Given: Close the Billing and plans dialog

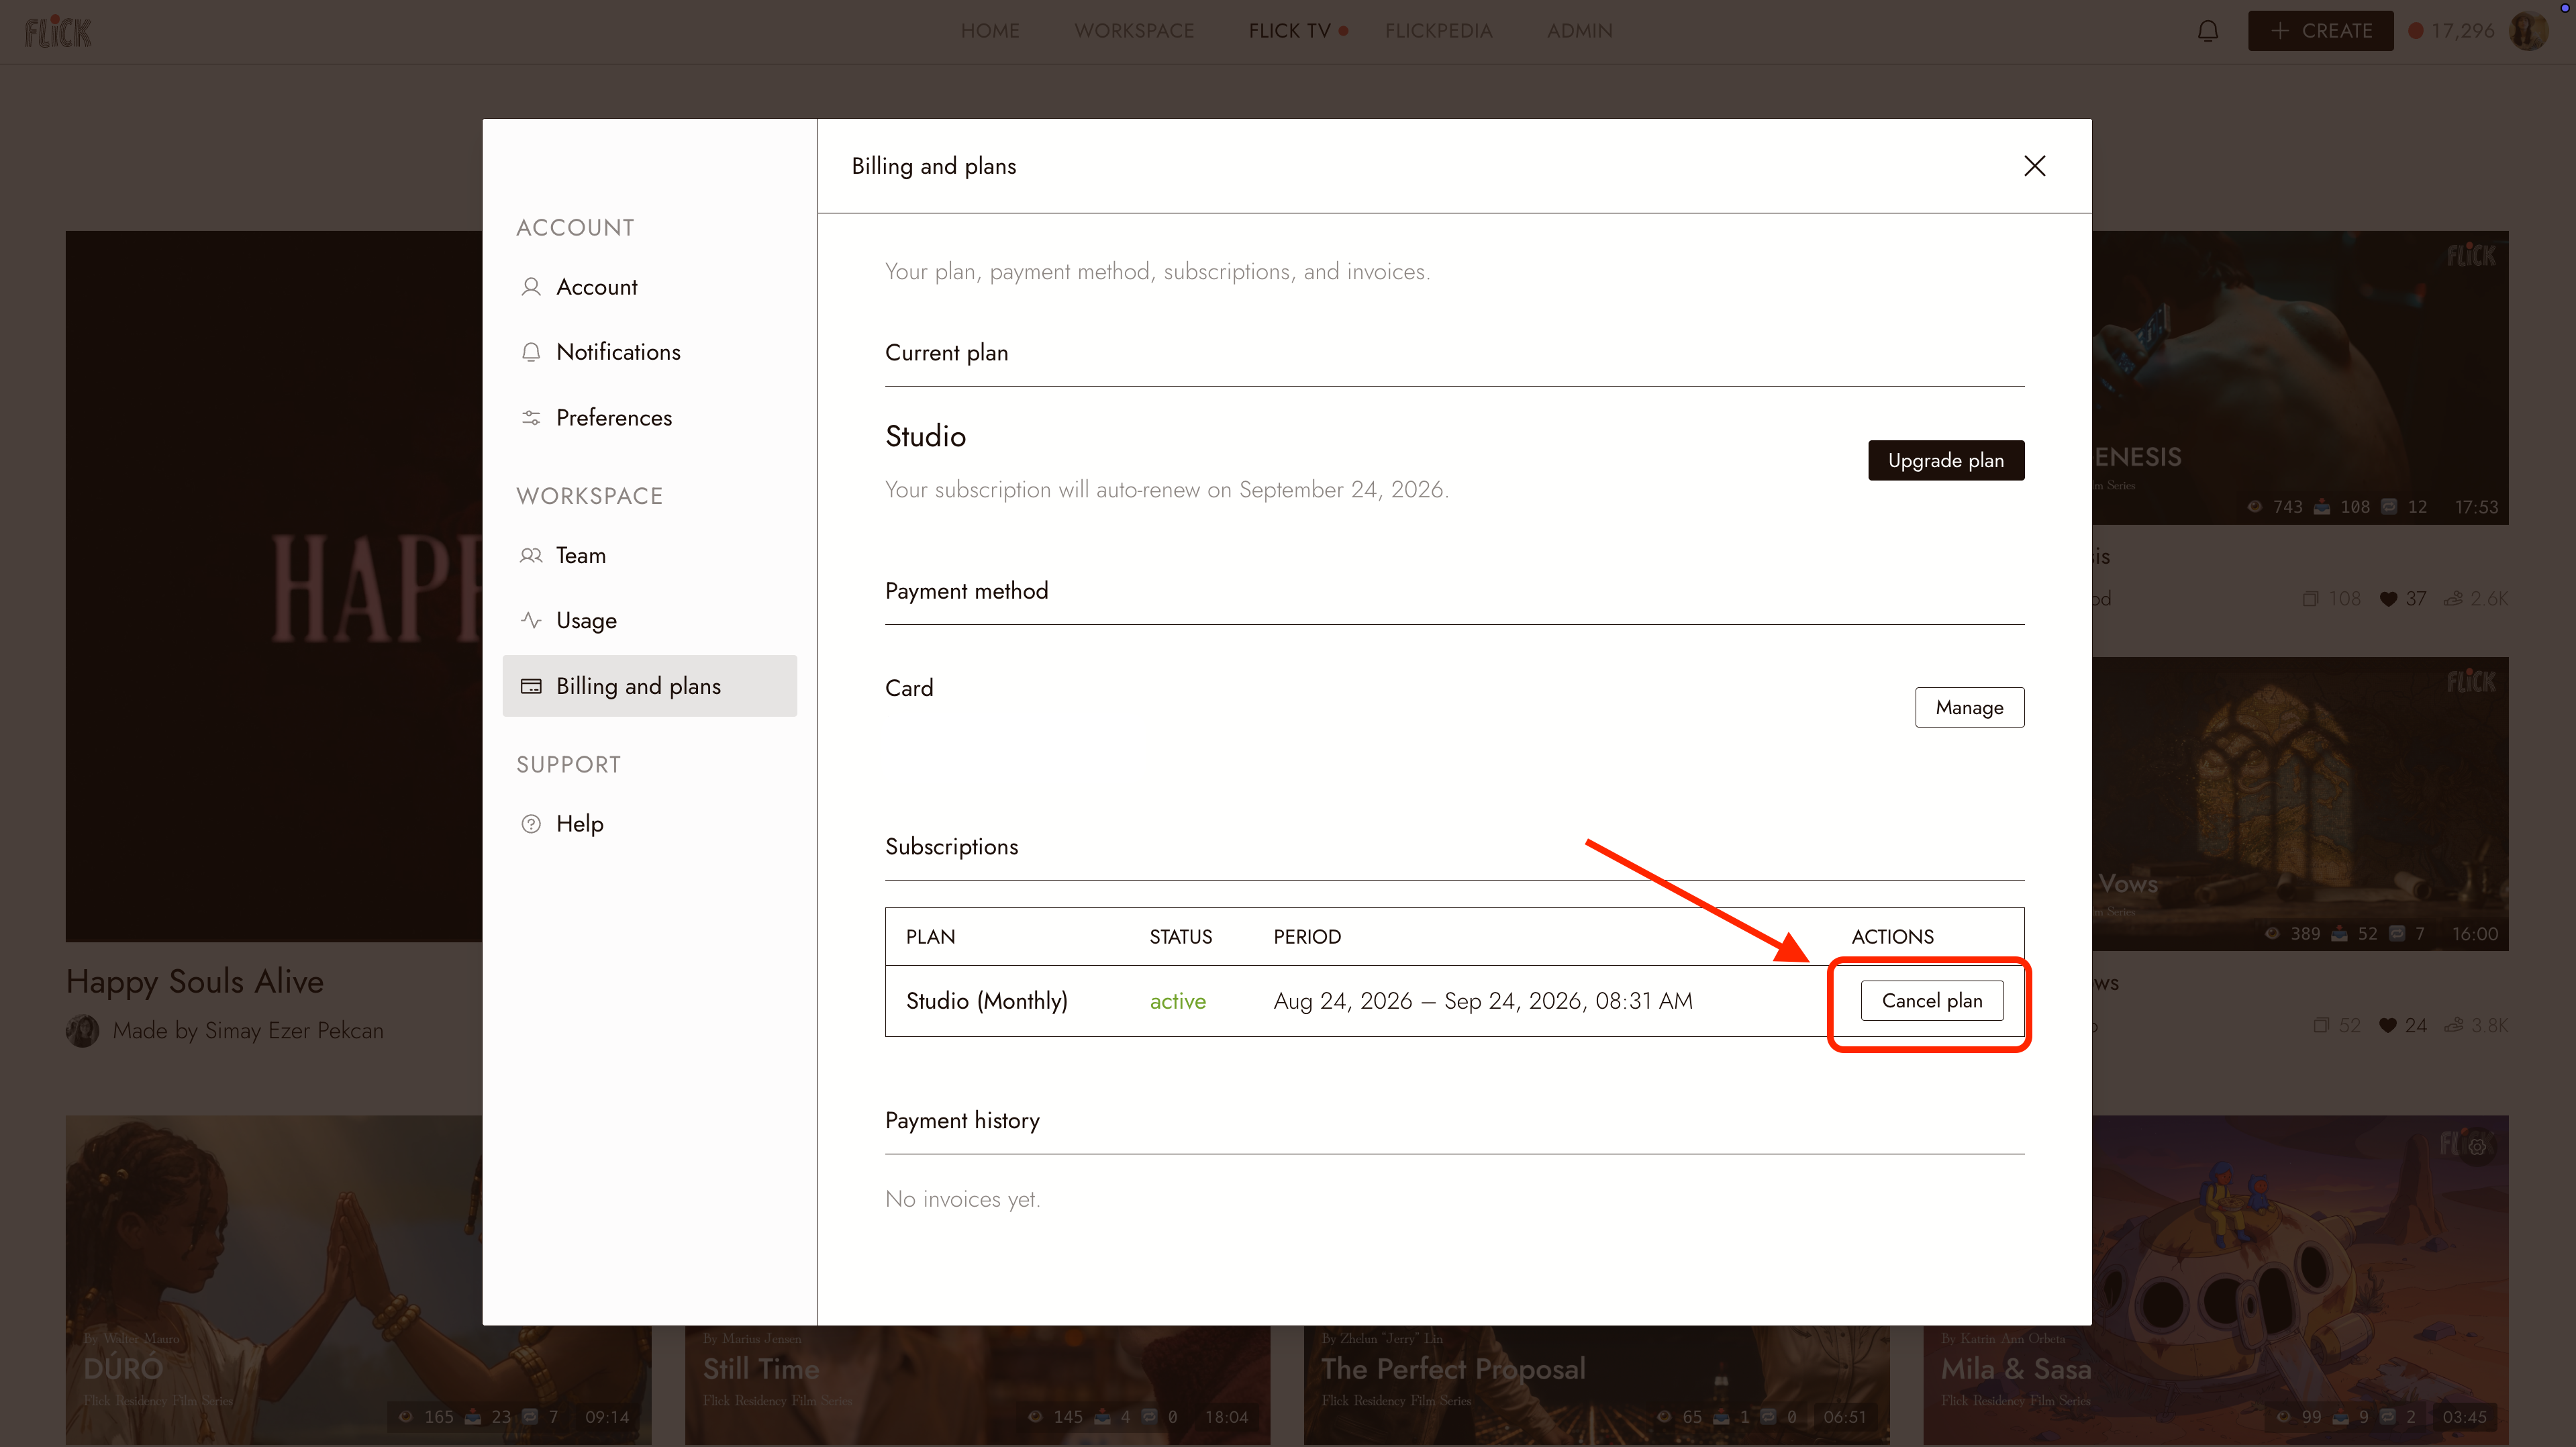Looking at the screenshot, I should 2034,166.
